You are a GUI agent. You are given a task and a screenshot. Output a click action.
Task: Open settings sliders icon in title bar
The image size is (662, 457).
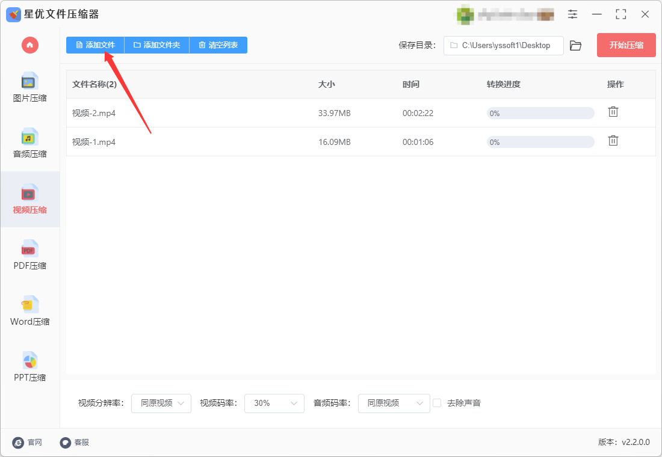(x=572, y=14)
